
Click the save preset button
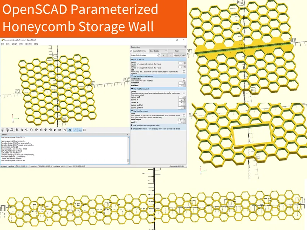(x=179, y=55)
